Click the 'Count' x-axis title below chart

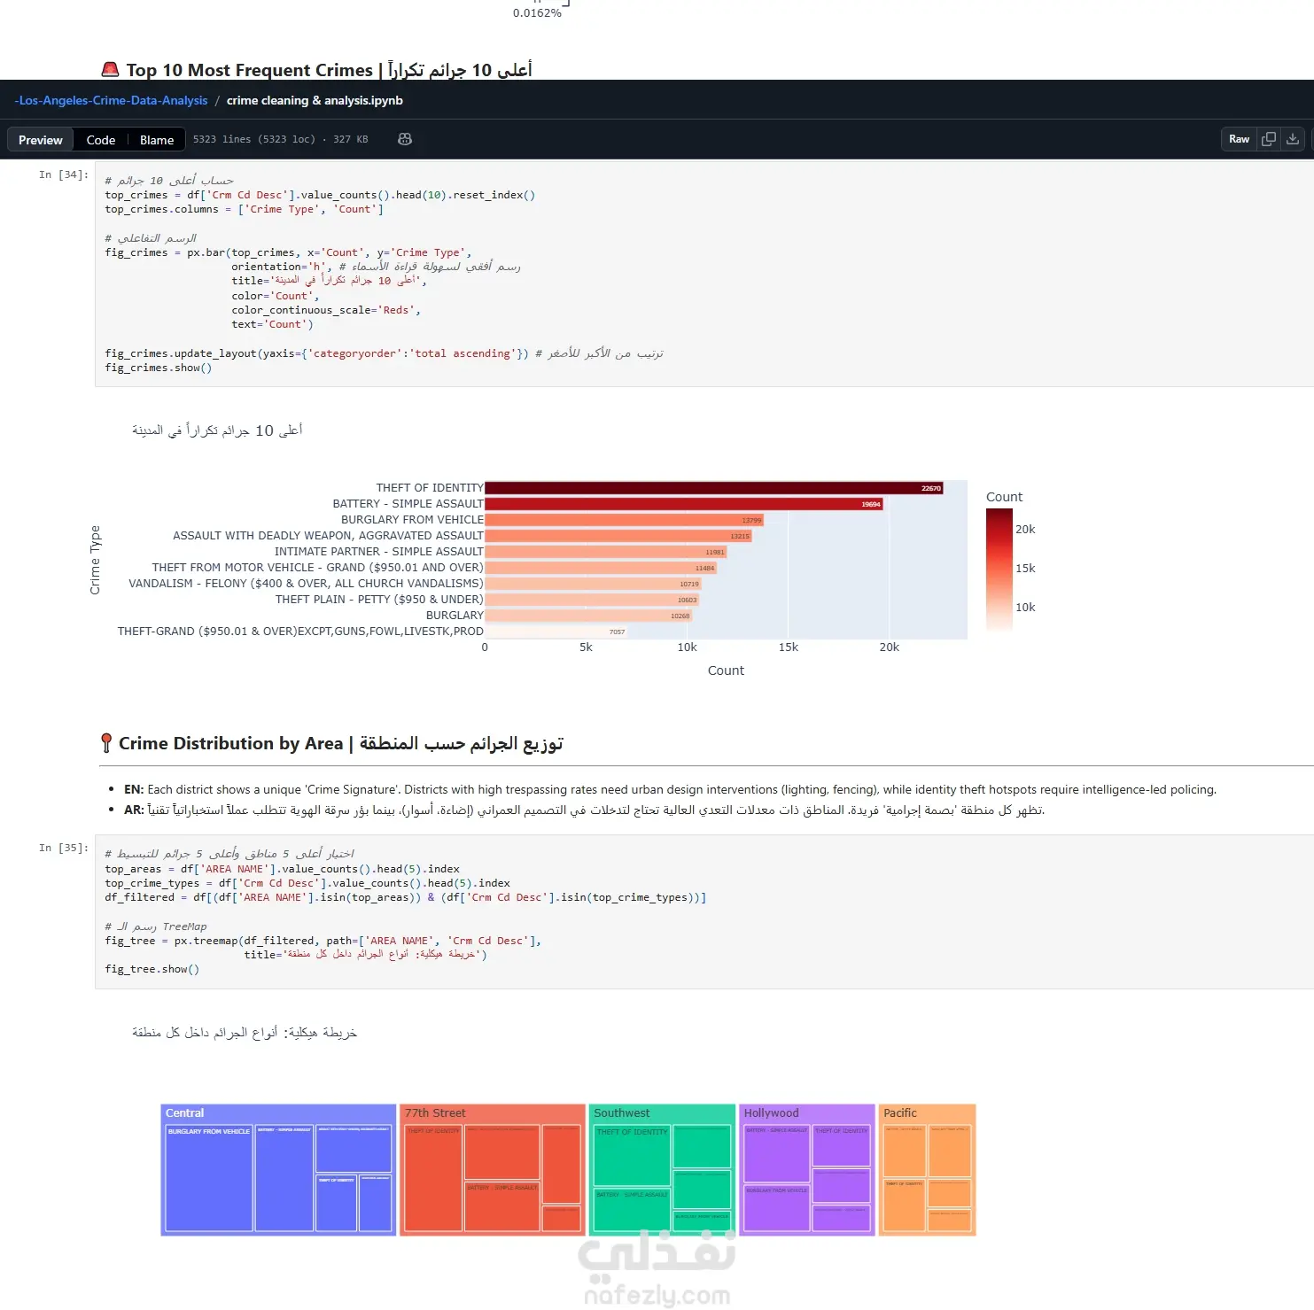pyautogui.click(x=726, y=671)
